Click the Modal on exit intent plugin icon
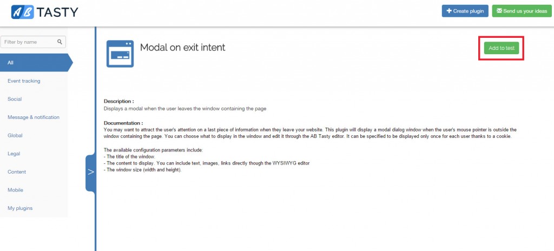 click(120, 54)
